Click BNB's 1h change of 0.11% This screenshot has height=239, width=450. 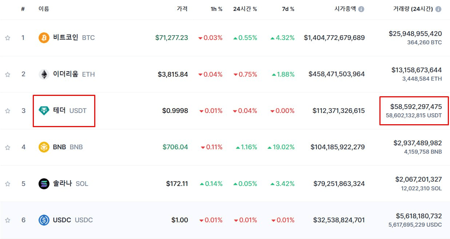(x=212, y=147)
